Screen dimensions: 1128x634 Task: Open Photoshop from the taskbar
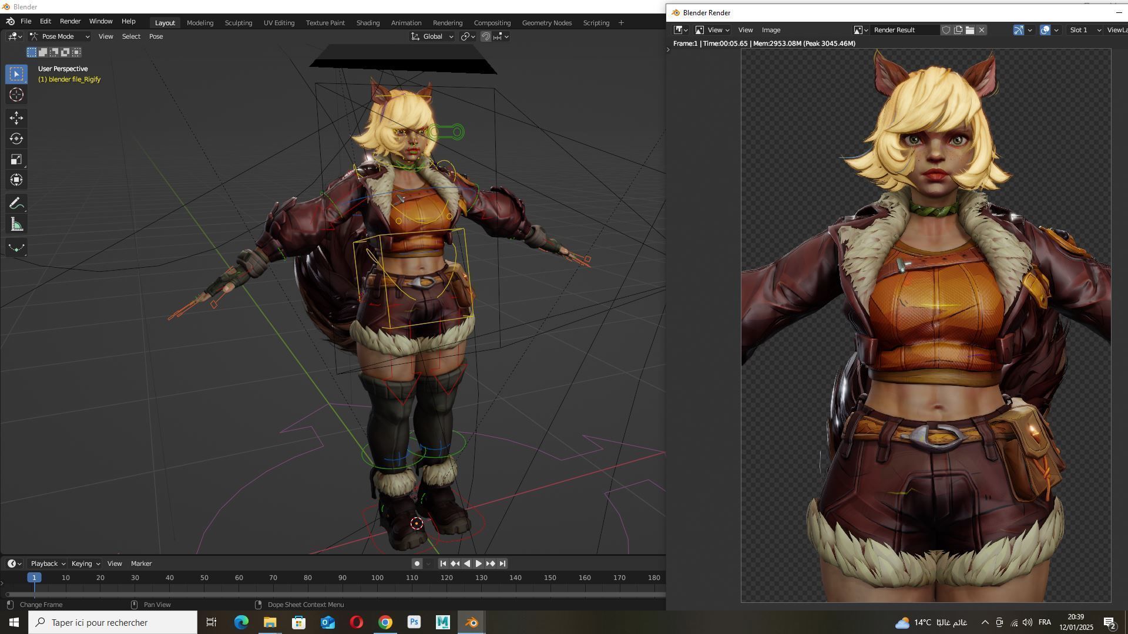click(414, 622)
